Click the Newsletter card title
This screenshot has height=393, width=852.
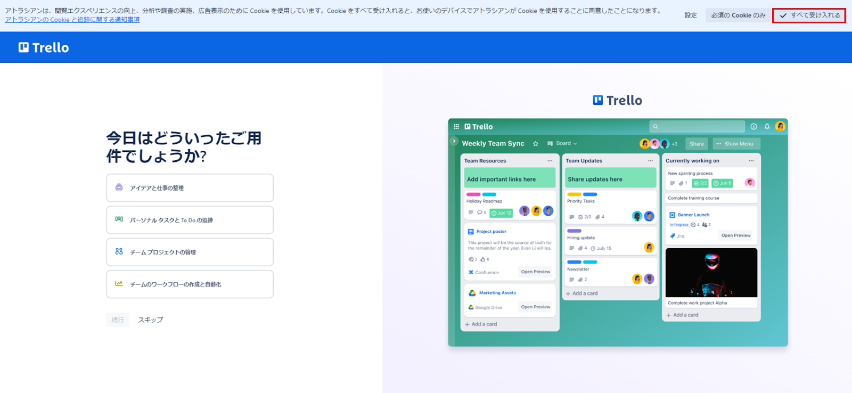point(578,269)
